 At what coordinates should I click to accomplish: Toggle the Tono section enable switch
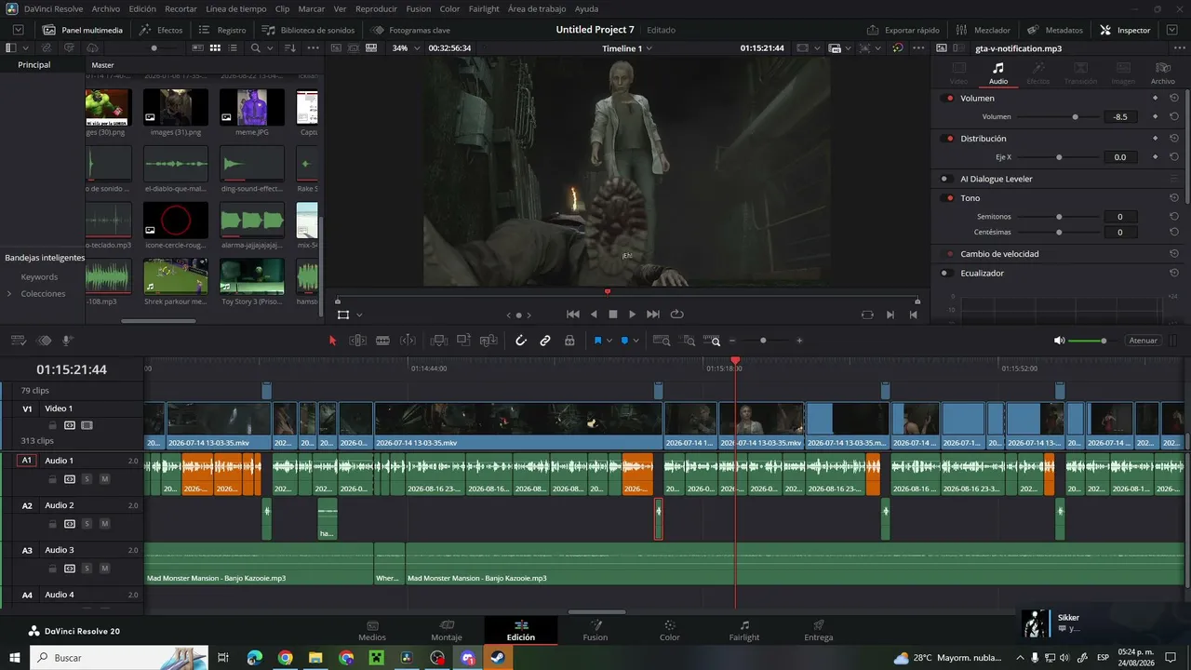tap(949, 198)
